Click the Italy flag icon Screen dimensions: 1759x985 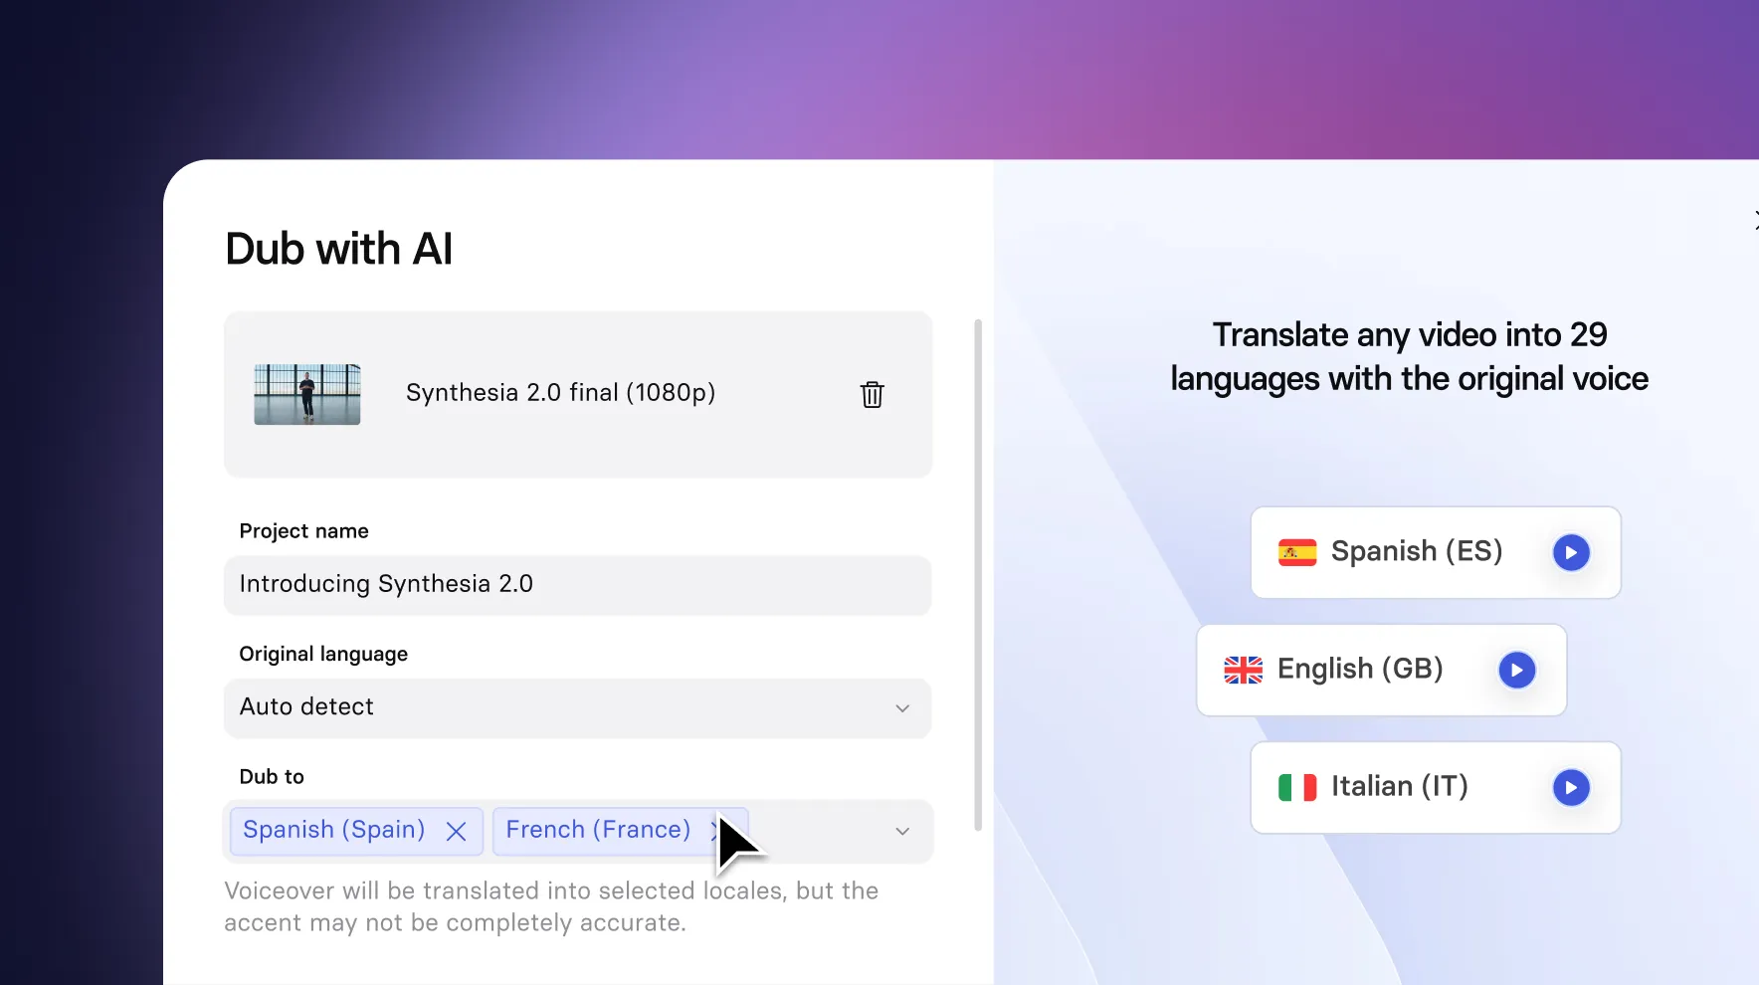[x=1297, y=787]
